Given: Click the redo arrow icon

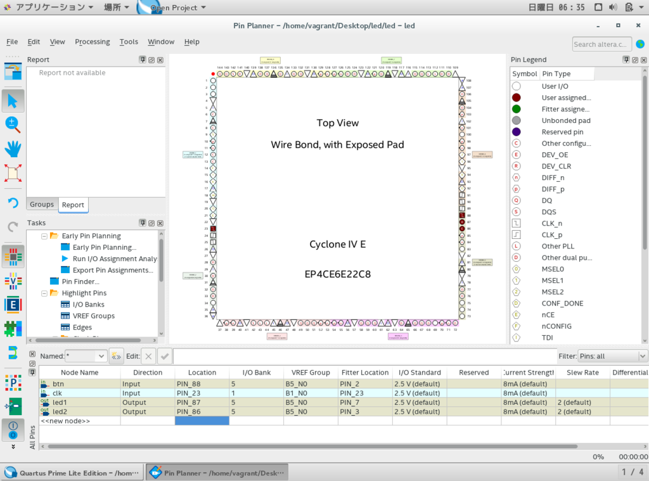Looking at the screenshot, I should click(13, 226).
